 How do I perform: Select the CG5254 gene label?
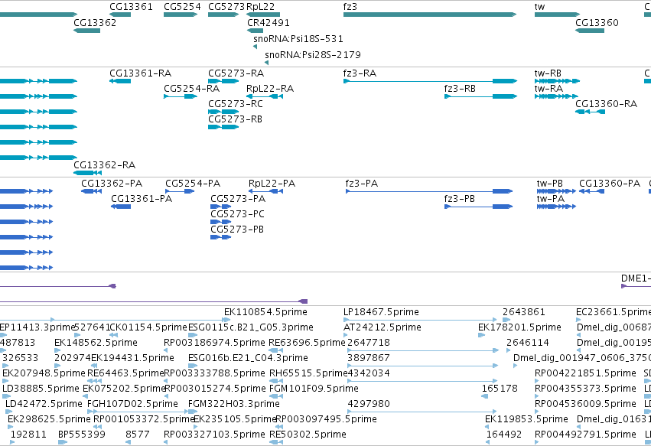tap(182, 7)
